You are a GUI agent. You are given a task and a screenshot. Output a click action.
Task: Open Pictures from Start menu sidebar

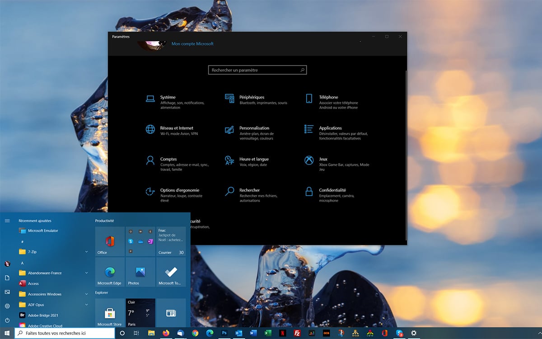[7, 292]
